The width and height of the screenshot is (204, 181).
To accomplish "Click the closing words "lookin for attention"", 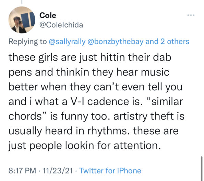I will tap(113, 145).
